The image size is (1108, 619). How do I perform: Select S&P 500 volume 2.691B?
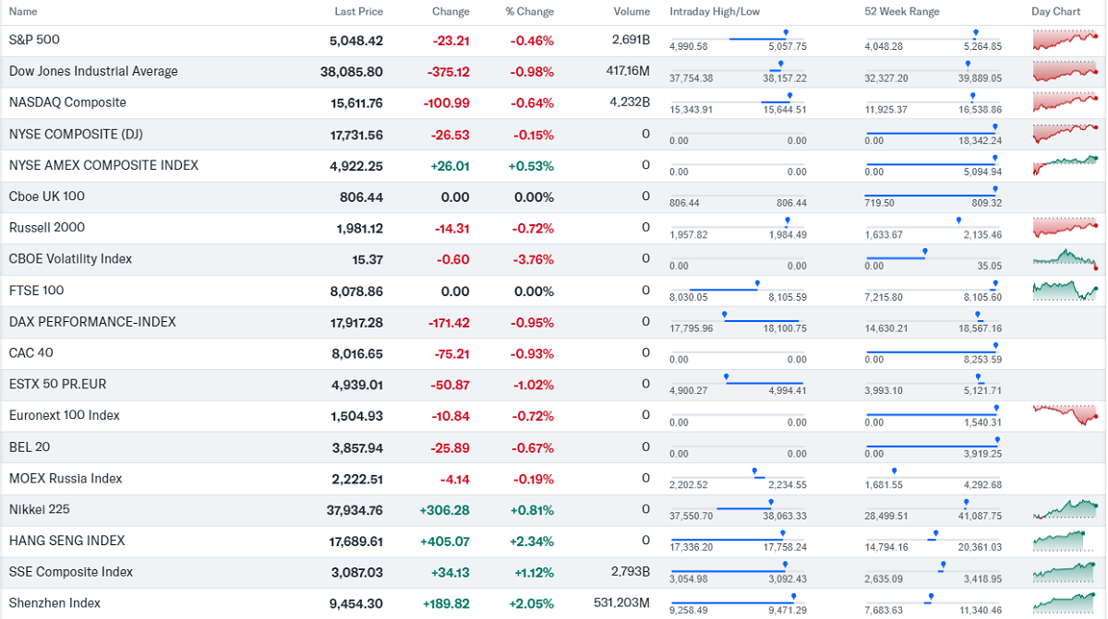click(632, 41)
